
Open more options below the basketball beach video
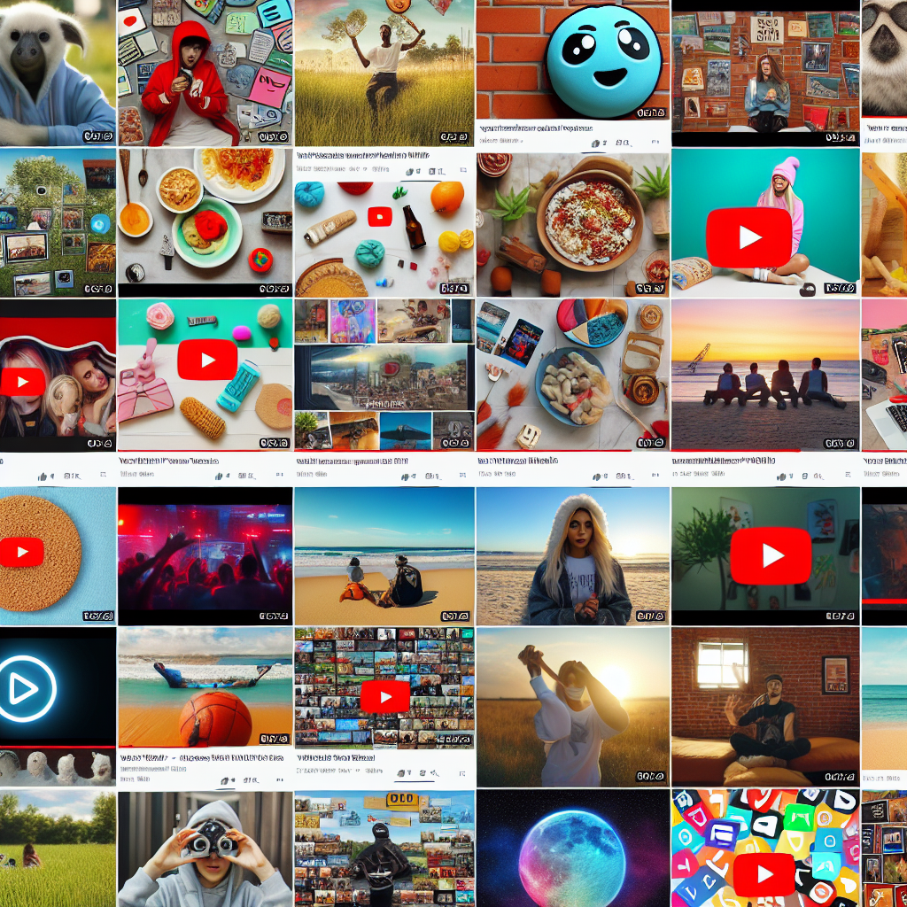click(279, 780)
